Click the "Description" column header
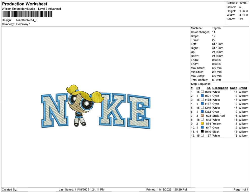The image size is (250, 192). point(220,88)
